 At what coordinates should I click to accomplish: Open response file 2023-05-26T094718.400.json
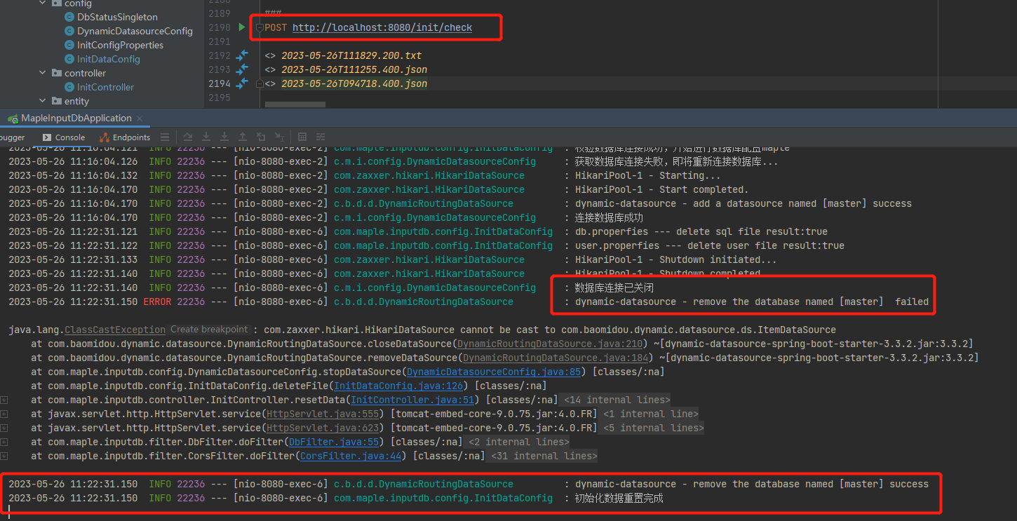coord(354,83)
